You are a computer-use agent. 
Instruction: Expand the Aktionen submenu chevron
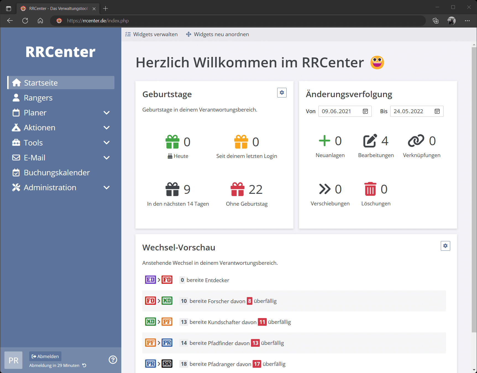106,128
